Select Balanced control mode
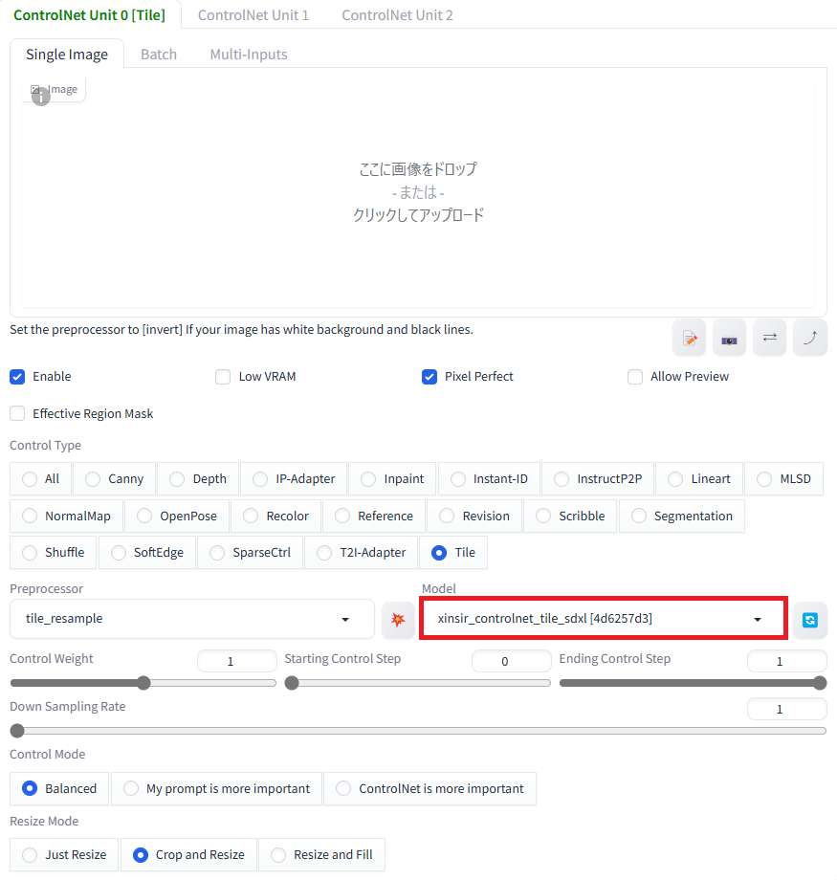837x880 pixels. click(59, 788)
